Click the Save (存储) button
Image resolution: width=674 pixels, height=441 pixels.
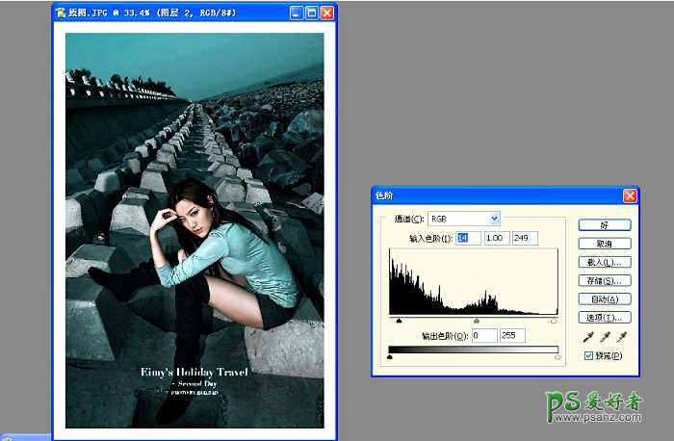(x=604, y=280)
